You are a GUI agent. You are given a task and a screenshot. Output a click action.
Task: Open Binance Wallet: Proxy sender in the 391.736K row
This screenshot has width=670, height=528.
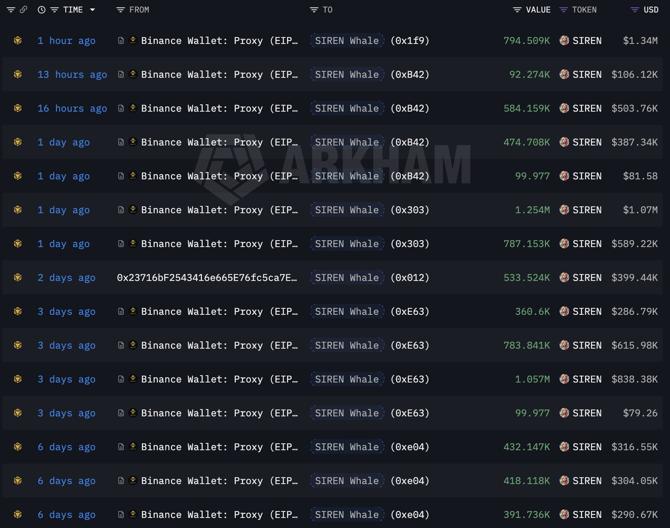(x=219, y=515)
